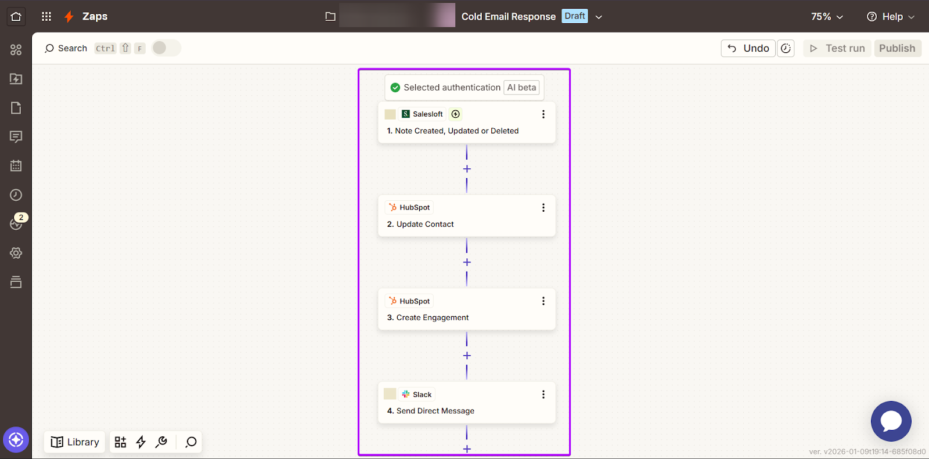Screen dimensions: 929x459
Task: Add a step after Create Engagement
Action: 467,356
